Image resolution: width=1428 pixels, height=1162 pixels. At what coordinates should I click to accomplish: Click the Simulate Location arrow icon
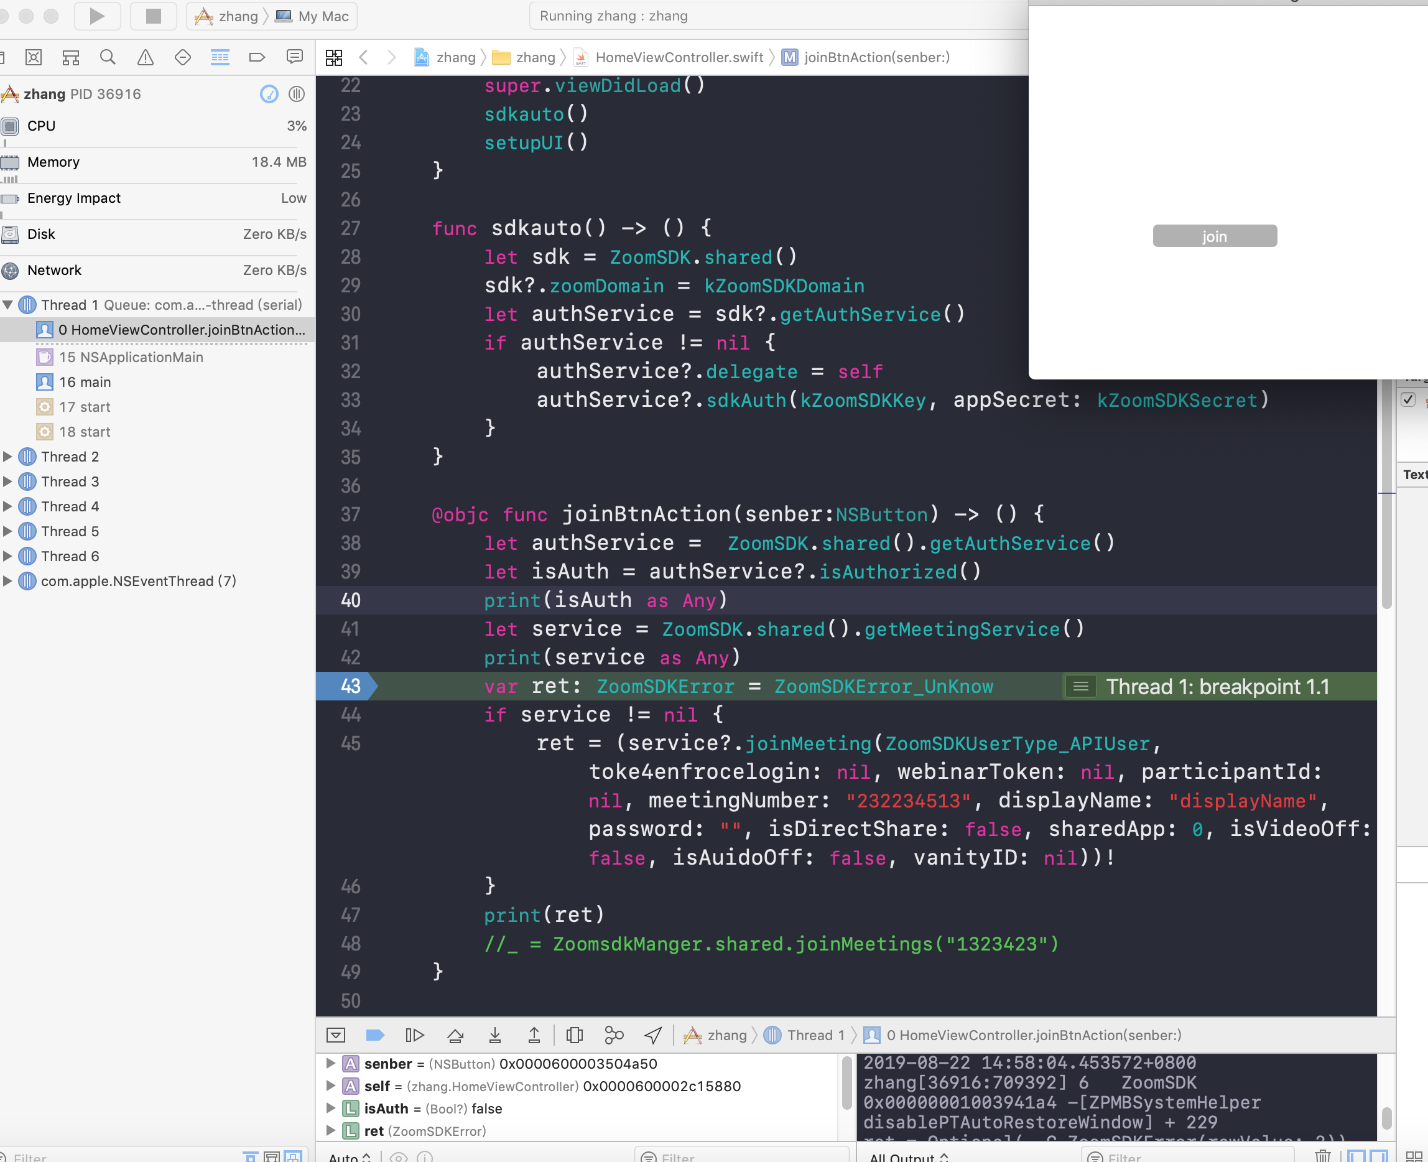click(653, 1036)
